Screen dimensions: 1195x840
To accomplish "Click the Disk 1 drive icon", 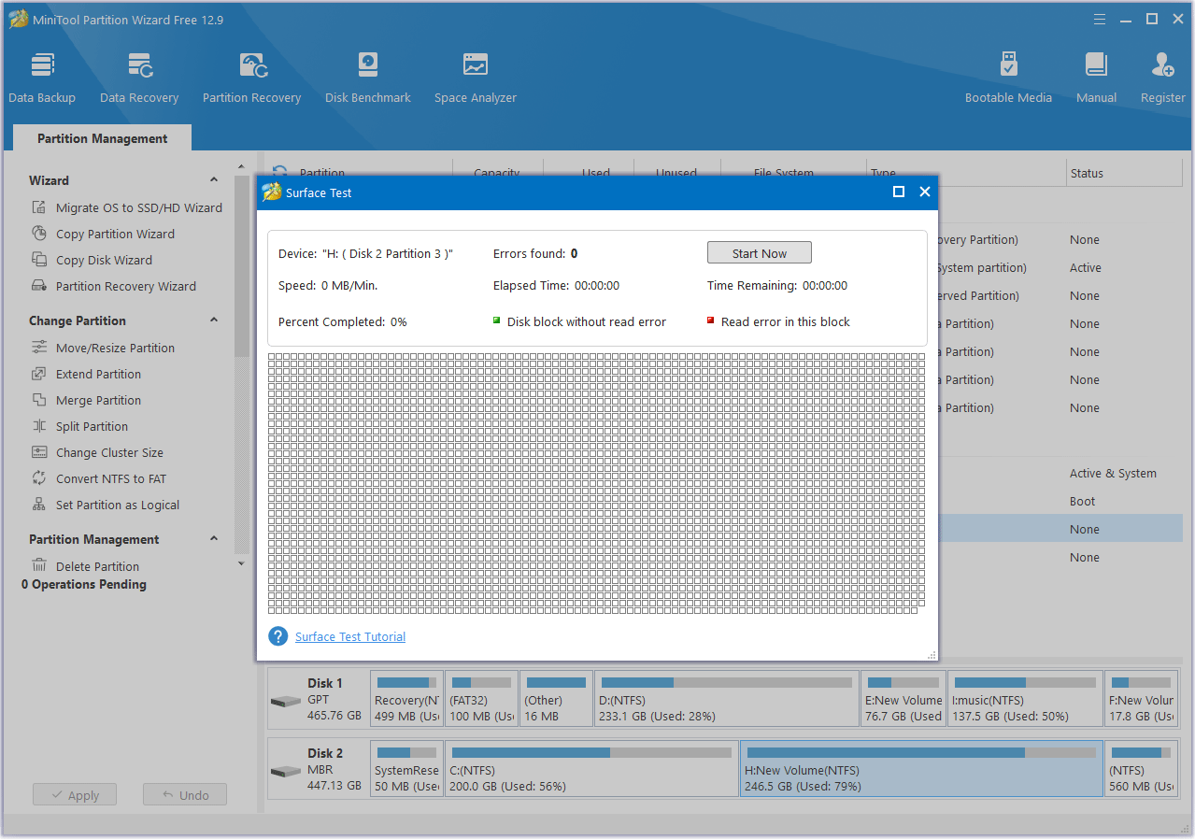I will (x=286, y=702).
